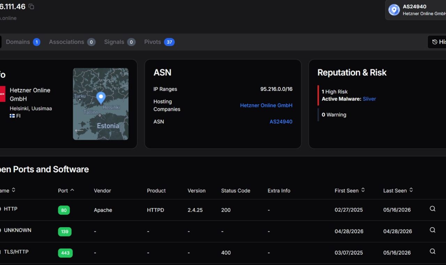The image size is (446, 265).
Task: Open the Hetzner Online GmbH hosting link
Action: click(x=266, y=105)
